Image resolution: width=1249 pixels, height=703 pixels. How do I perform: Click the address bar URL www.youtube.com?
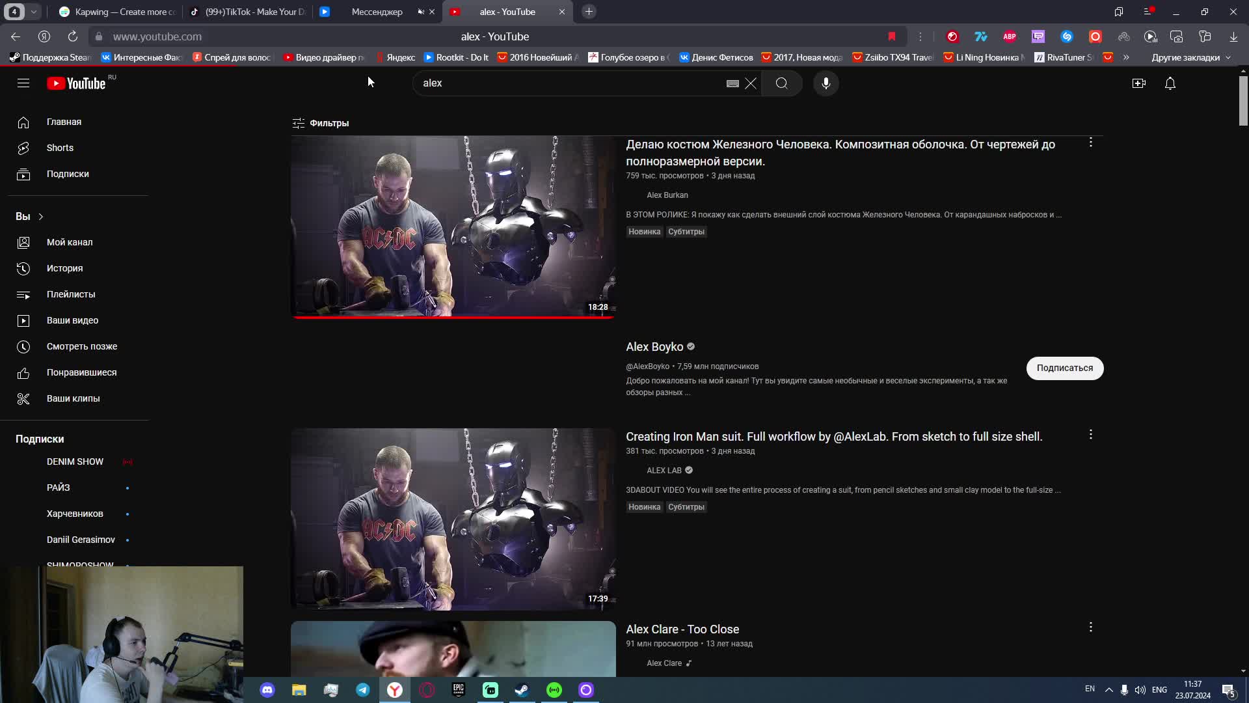[157, 36]
